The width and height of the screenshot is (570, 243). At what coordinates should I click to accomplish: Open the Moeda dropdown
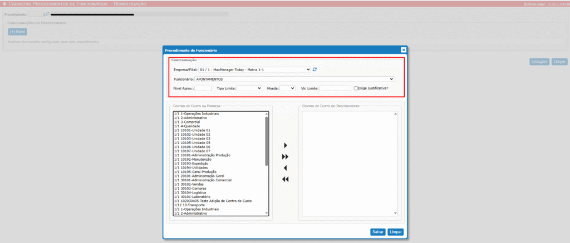click(x=287, y=88)
